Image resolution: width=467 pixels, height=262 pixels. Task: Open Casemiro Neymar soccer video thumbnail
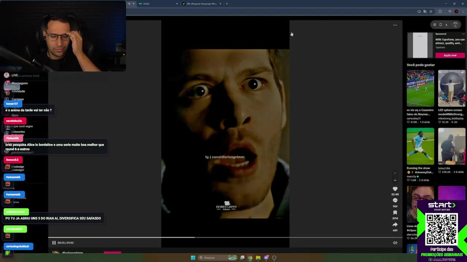tap(420, 88)
